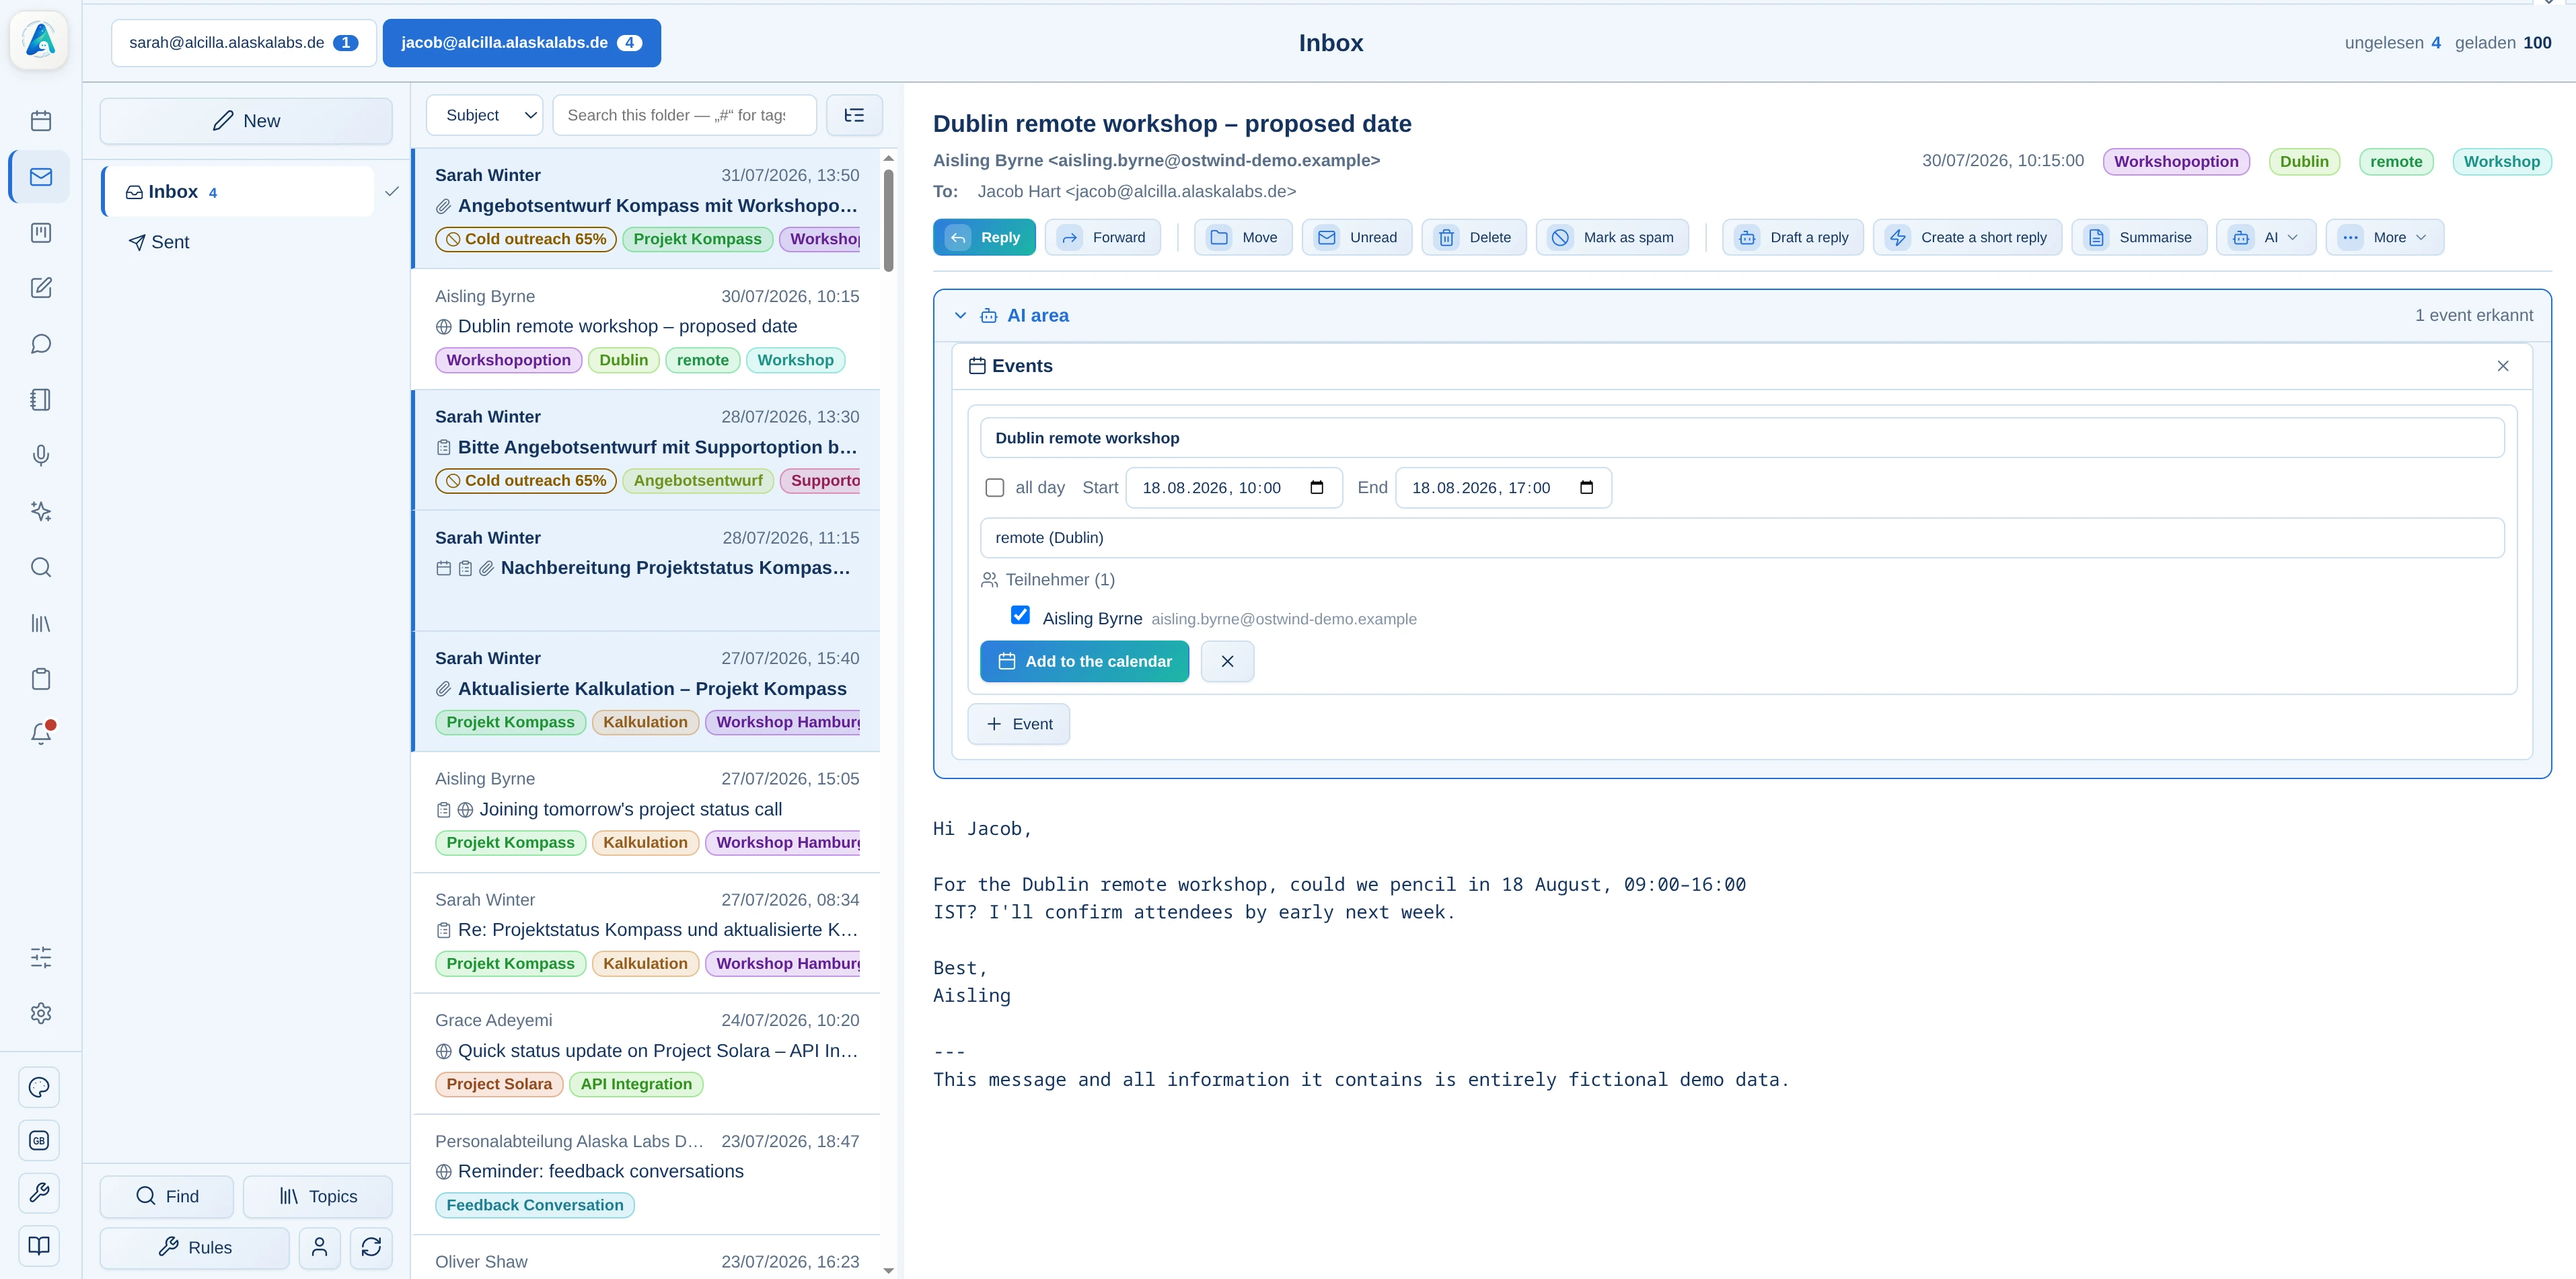Open the sliders adjustments sidebar icon
Viewport: 2576px width, 1279px height.
pyautogui.click(x=41, y=958)
